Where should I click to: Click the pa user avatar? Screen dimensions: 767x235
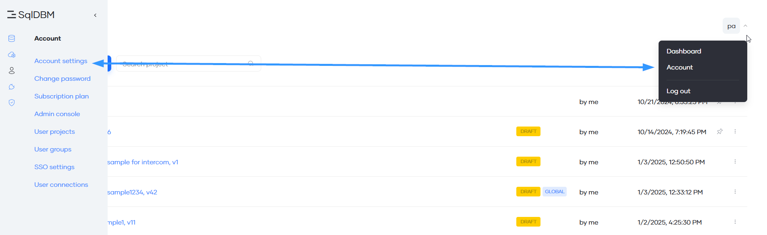click(731, 26)
